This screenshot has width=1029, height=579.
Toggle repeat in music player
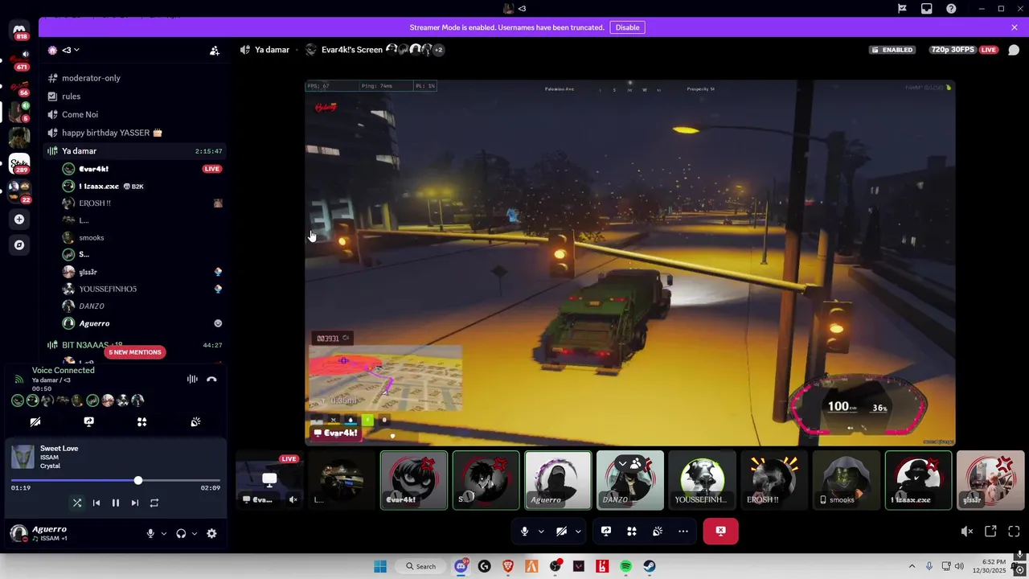coord(154,503)
